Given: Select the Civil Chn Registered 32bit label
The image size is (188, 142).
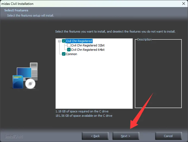Looking at the screenshot, I should click(88, 45).
